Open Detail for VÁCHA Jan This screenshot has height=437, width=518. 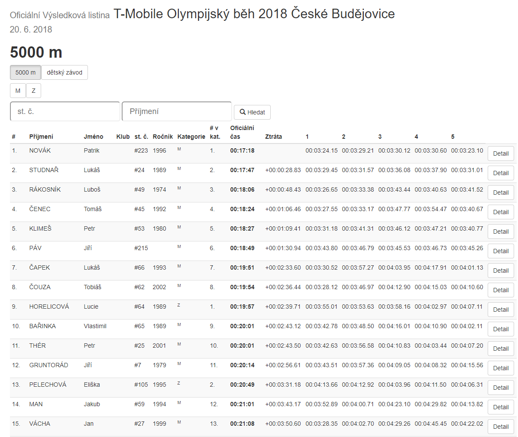501,427
